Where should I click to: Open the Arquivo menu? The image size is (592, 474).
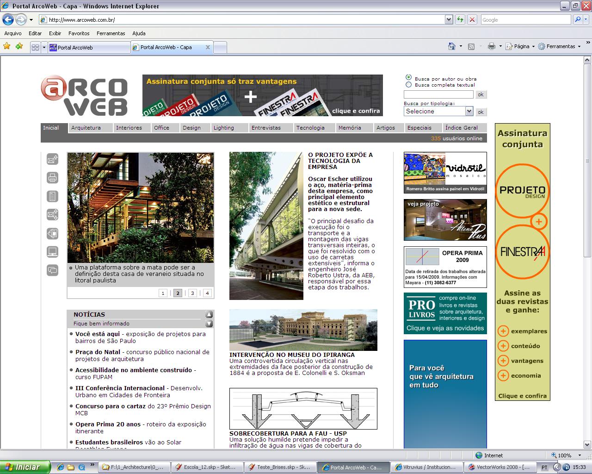[13, 33]
